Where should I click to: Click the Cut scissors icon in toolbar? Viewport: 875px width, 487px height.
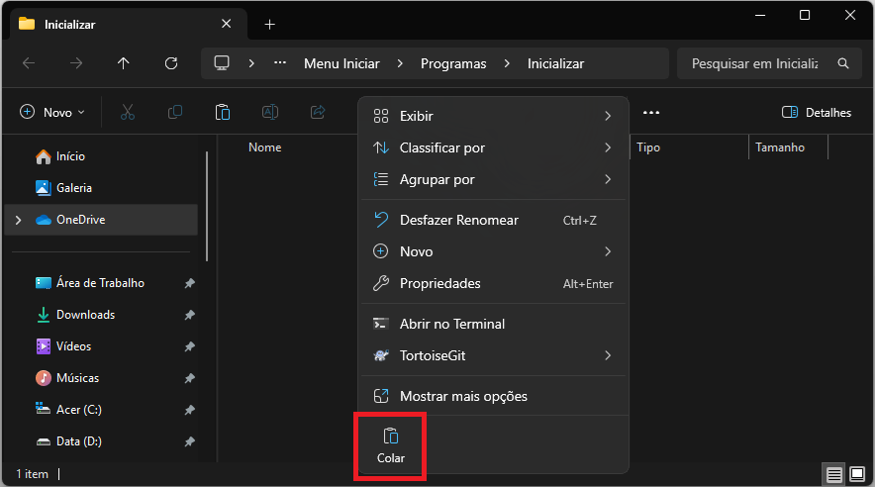[127, 113]
